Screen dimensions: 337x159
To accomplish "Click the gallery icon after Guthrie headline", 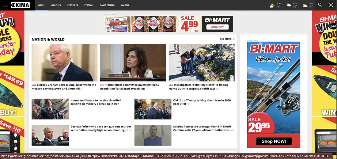I will [x=218, y=89].
